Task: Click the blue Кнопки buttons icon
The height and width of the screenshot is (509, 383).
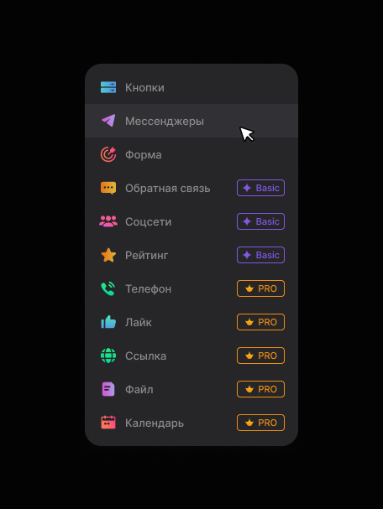Action: point(108,87)
